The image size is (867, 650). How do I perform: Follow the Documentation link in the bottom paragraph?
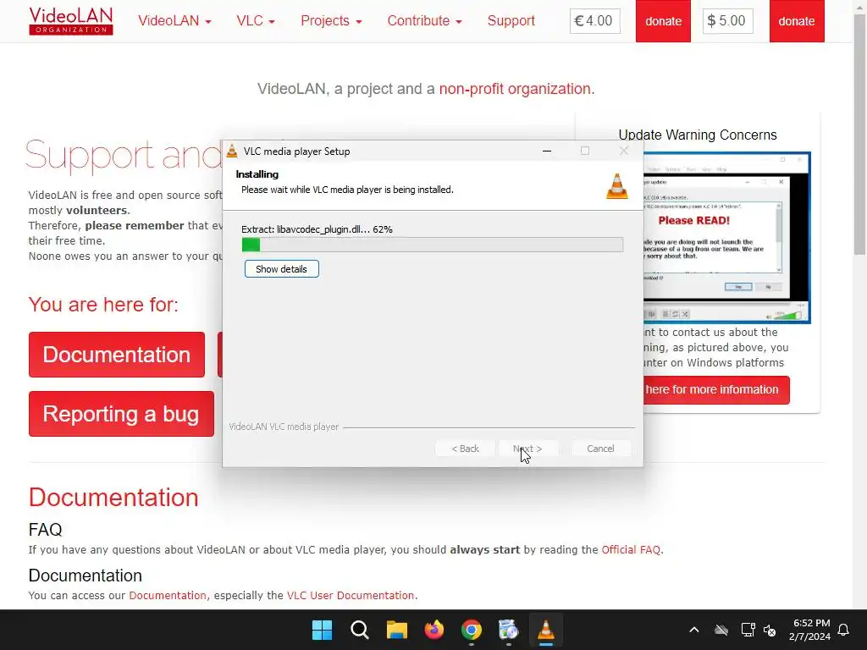168,595
